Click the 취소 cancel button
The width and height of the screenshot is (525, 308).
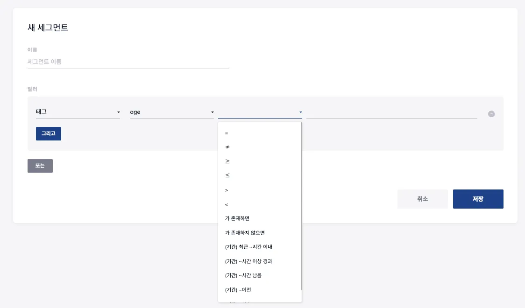[423, 199]
